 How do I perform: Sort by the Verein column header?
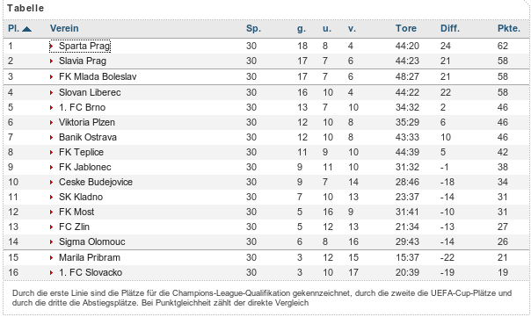[x=64, y=28]
